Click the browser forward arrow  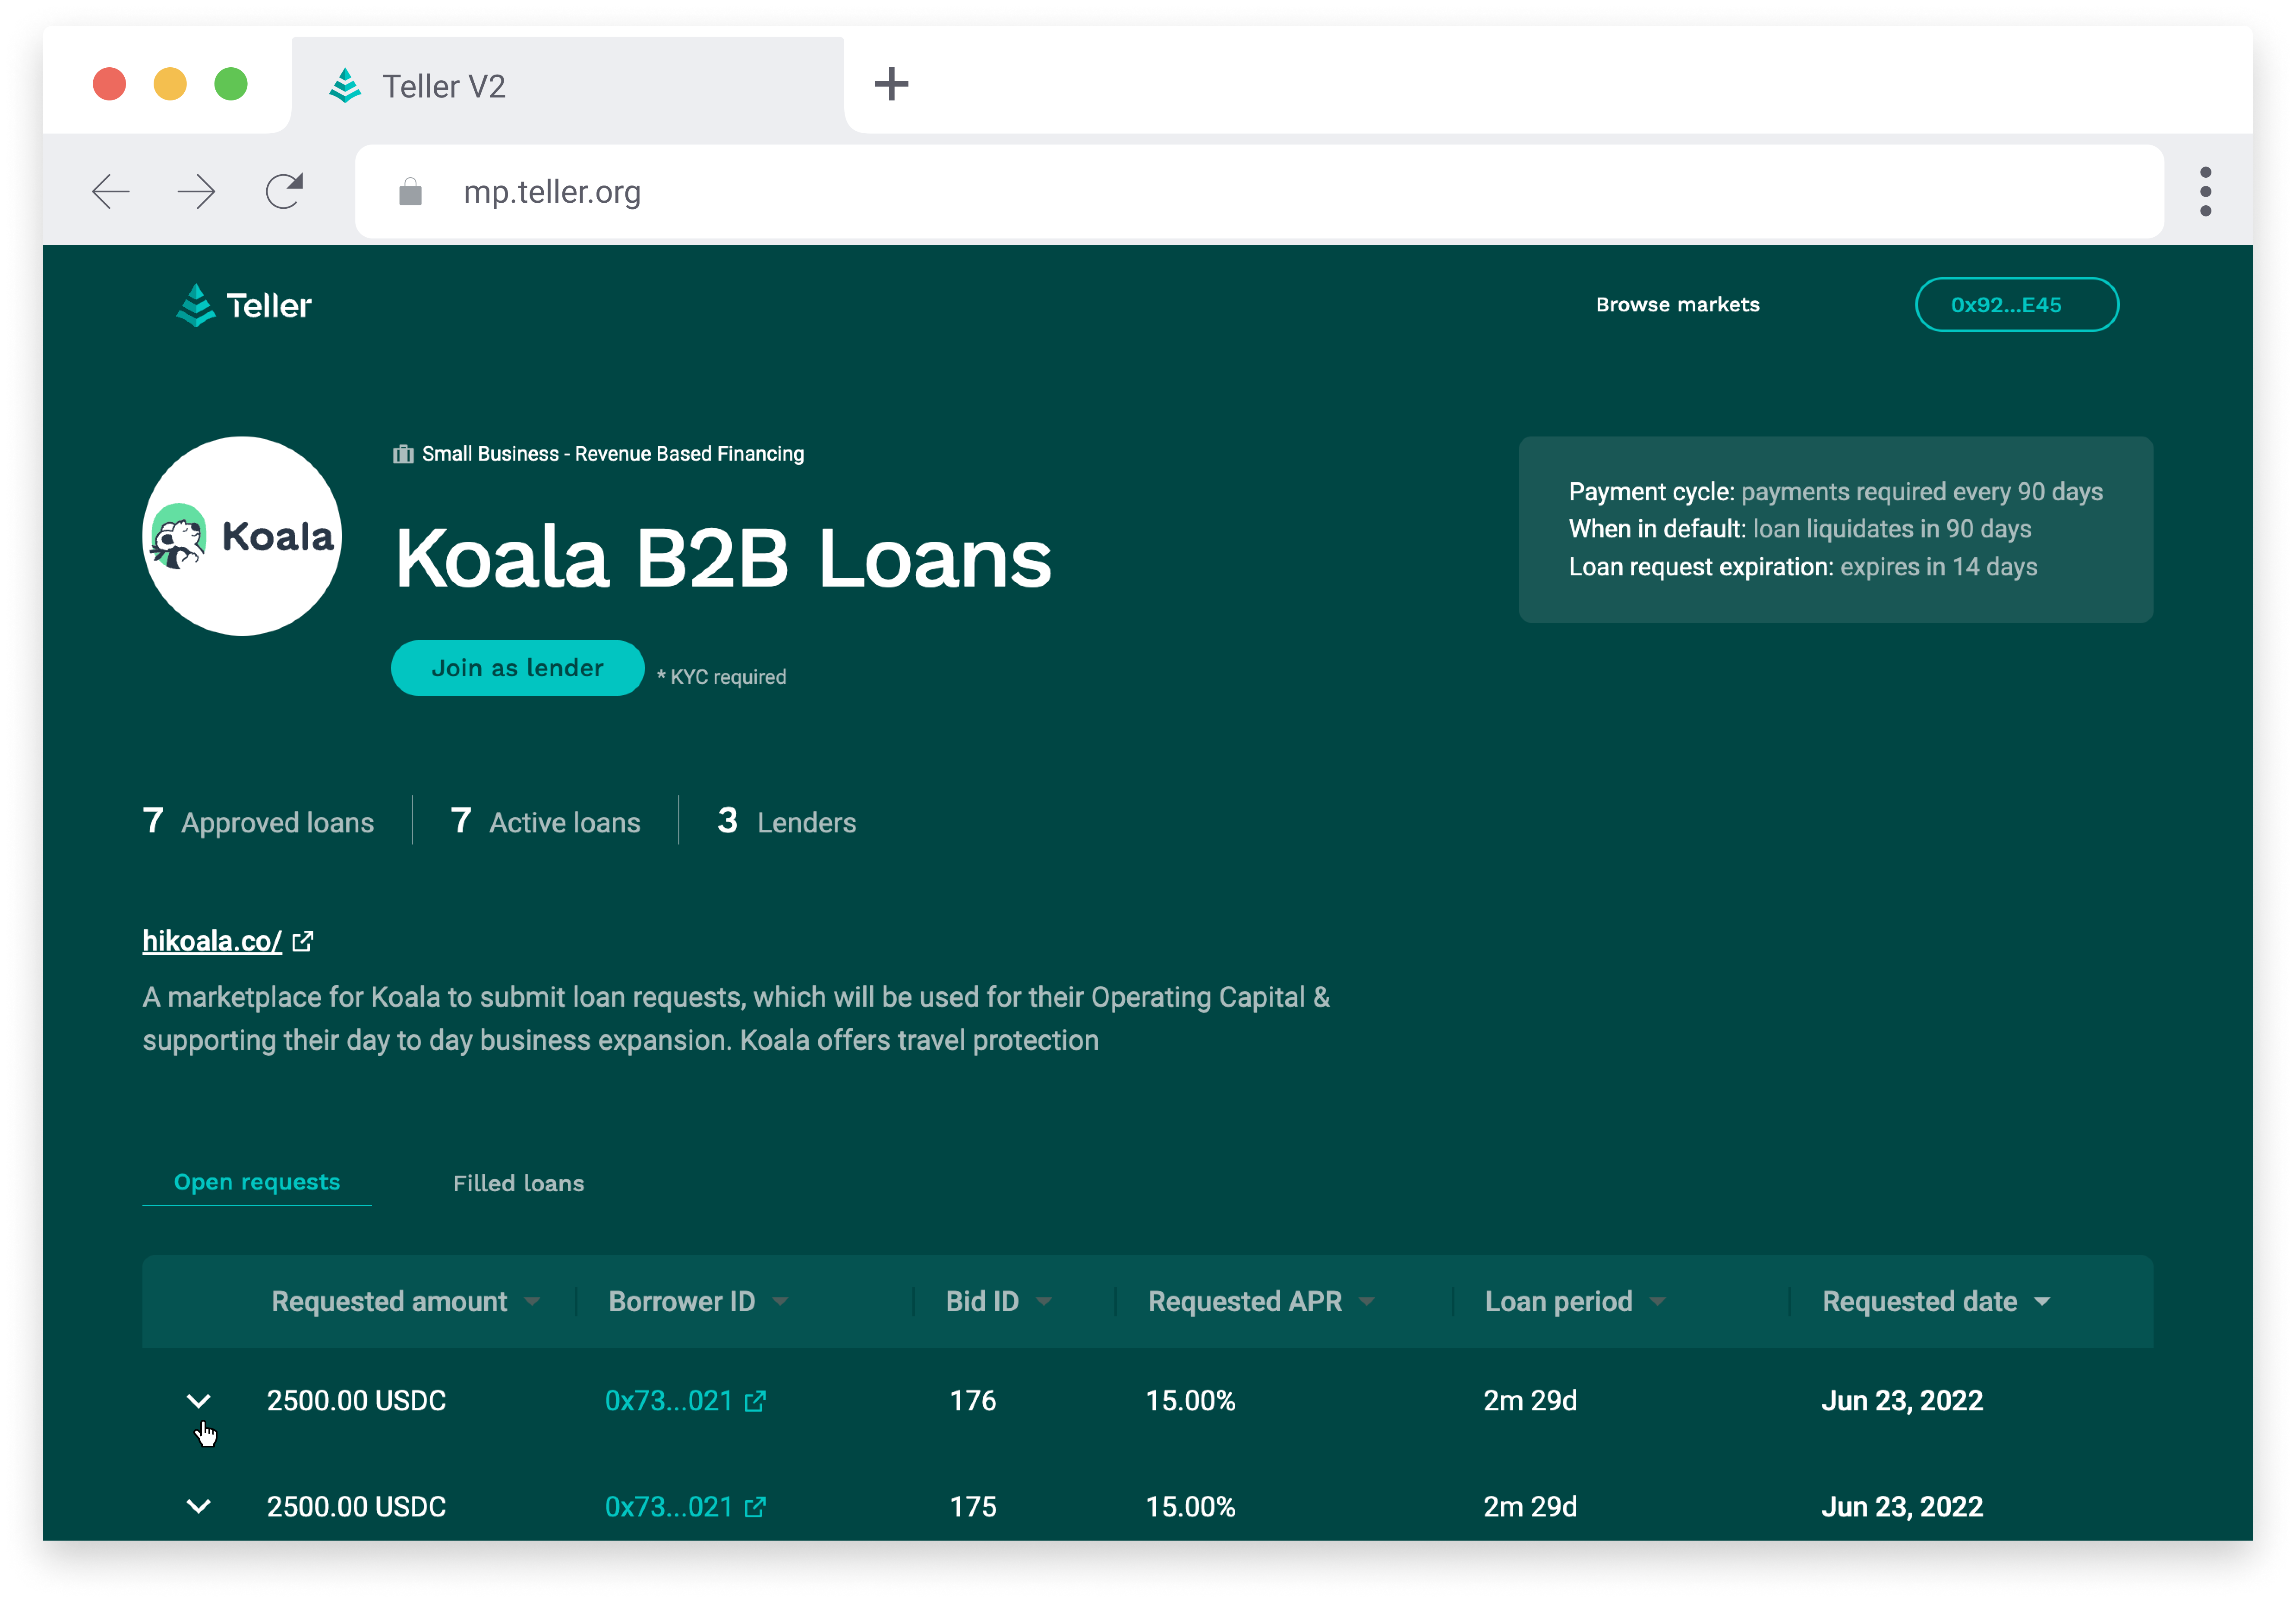tap(196, 191)
